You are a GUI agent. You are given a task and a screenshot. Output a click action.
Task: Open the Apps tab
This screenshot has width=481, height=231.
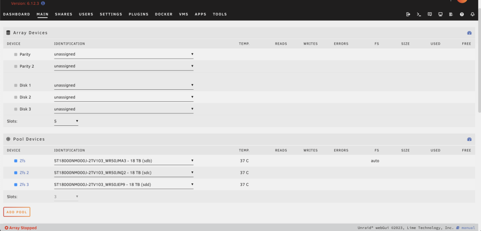200,14
